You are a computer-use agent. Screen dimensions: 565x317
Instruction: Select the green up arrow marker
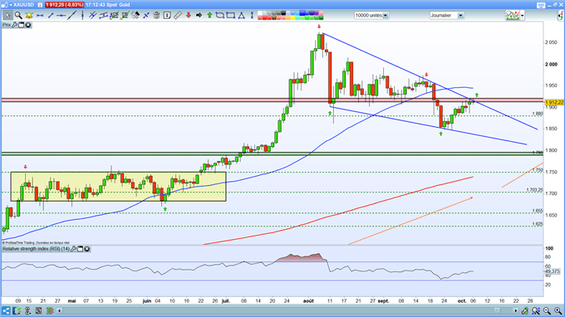209,15
